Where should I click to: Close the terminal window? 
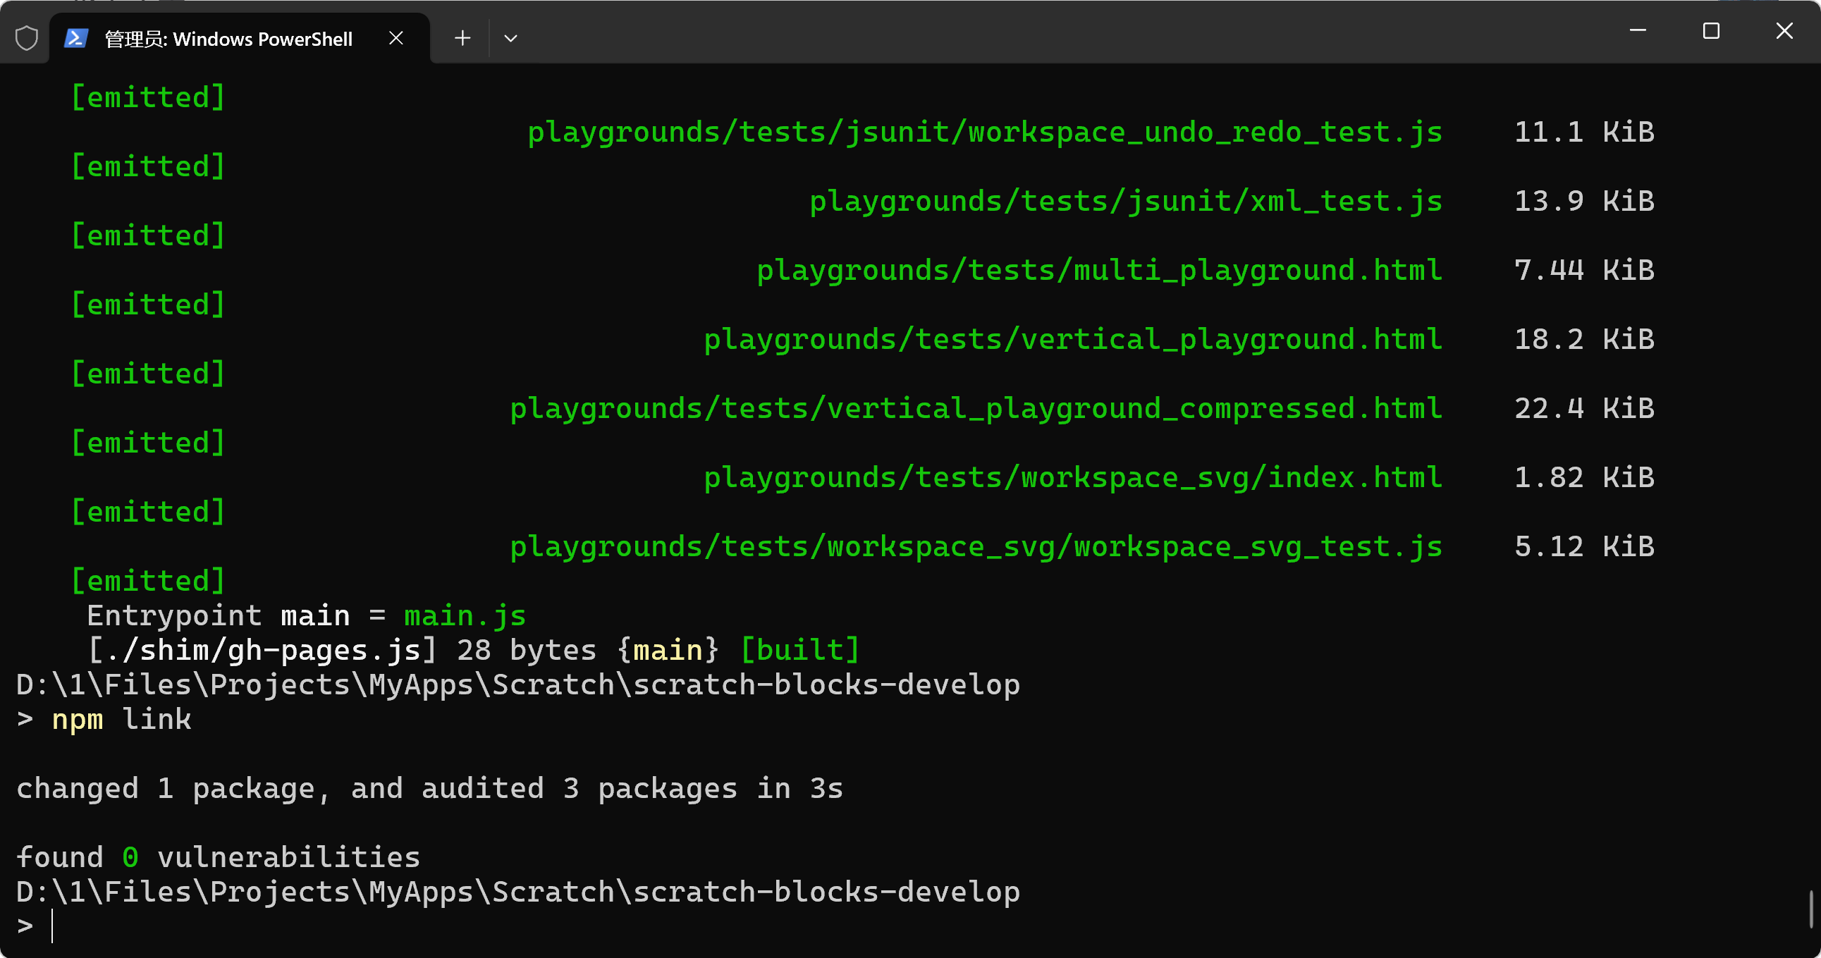click(1784, 31)
